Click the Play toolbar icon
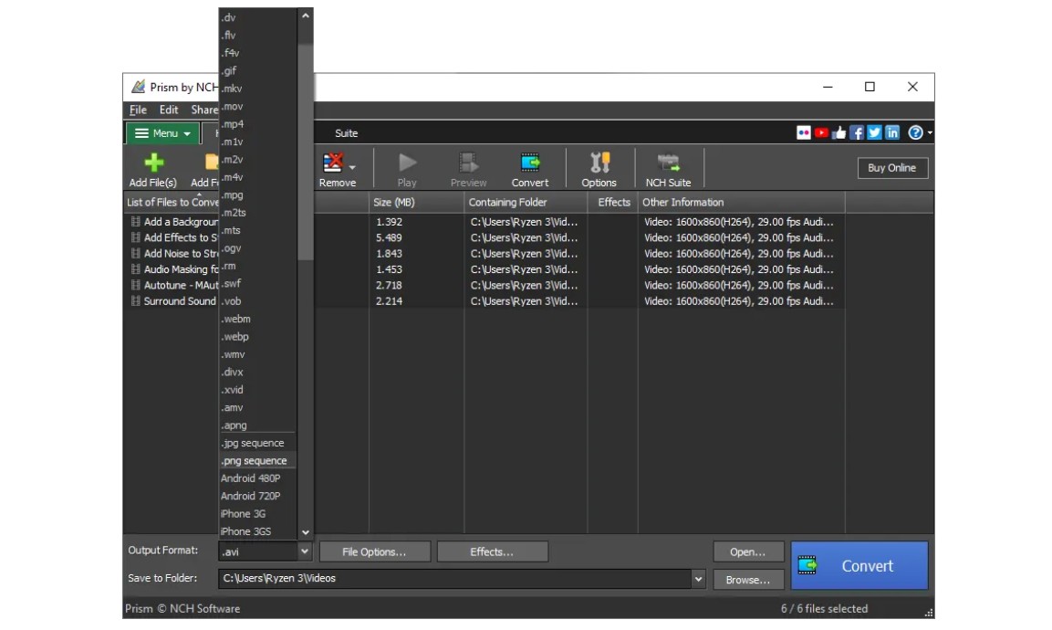This screenshot has height=630, width=1052. 407,163
